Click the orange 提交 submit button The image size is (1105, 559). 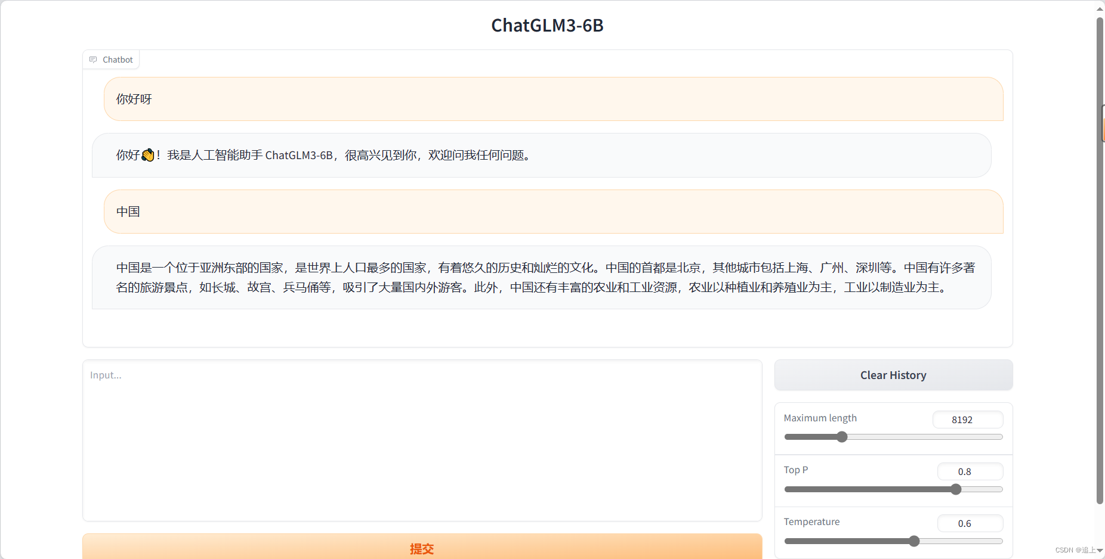coord(422,547)
